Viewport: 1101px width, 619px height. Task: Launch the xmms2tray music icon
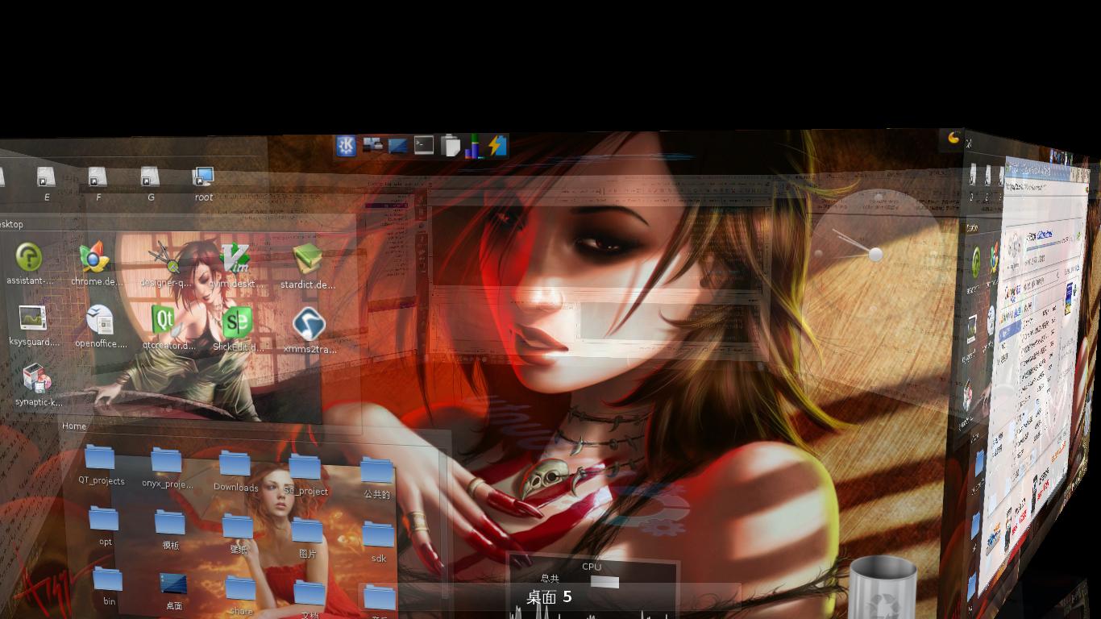[309, 324]
